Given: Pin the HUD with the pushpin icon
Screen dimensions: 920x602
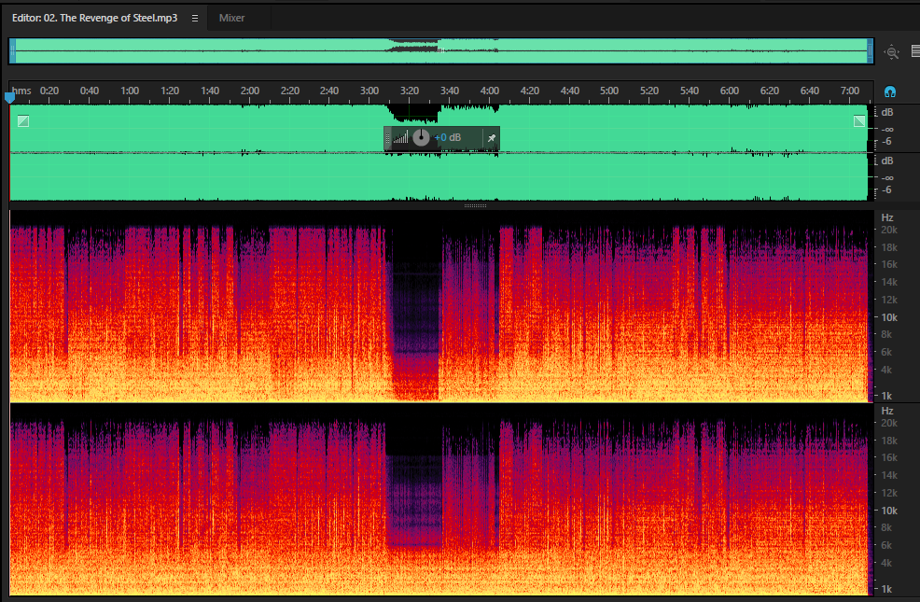Looking at the screenshot, I should (x=492, y=138).
